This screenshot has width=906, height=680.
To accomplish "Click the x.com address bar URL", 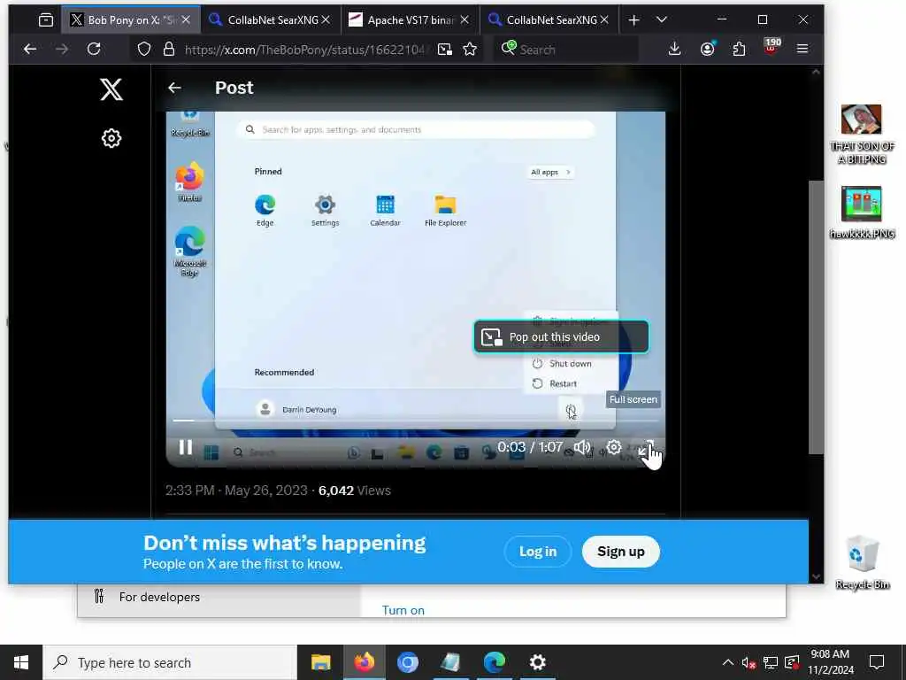I will click(304, 50).
